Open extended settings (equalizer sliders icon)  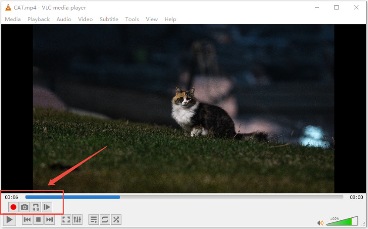[x=77, y=219]
